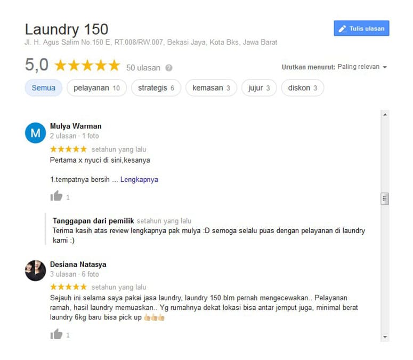Toggle the pelayanan 10 filter chip
This screenshot has width=413, height=360.
click(x=96, y=88)
